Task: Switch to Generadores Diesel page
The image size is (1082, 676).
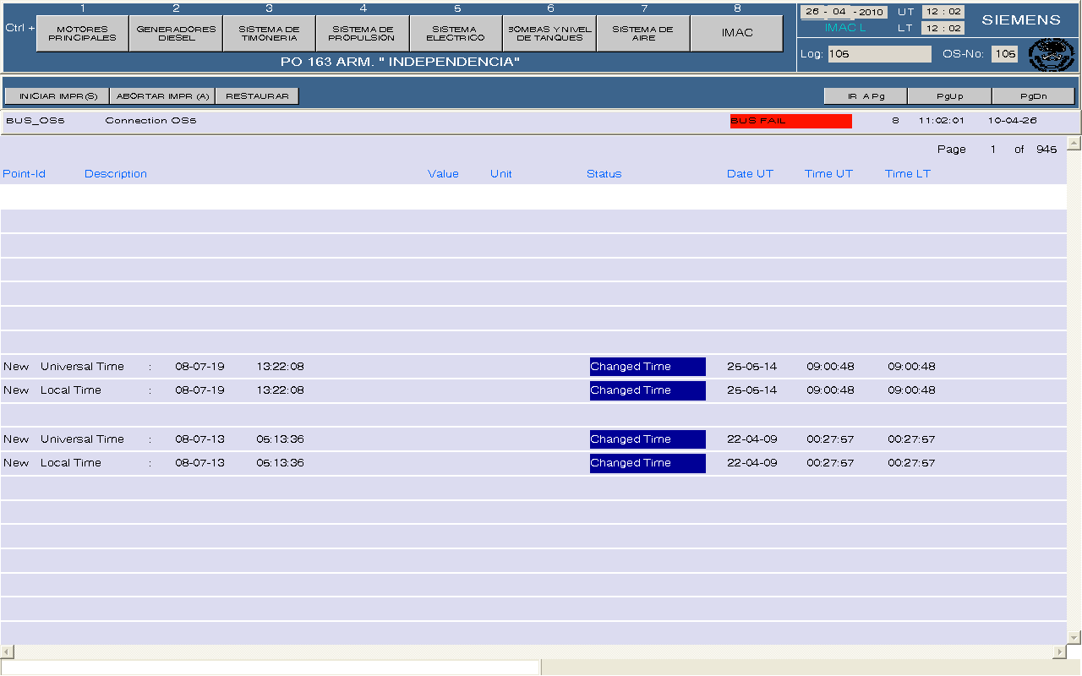Action: 176,34
